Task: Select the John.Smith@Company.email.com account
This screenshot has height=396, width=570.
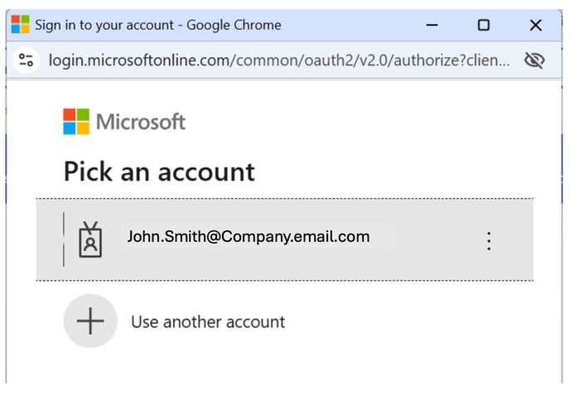Action: 285,239
